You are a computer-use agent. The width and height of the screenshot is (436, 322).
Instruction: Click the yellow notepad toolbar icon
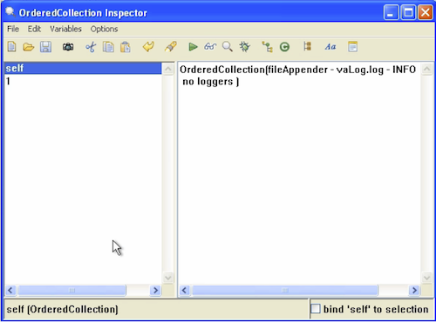352,47
